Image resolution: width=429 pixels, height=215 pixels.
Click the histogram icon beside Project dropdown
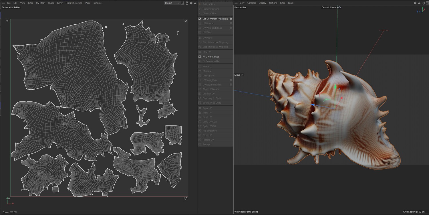pos(183,3)
